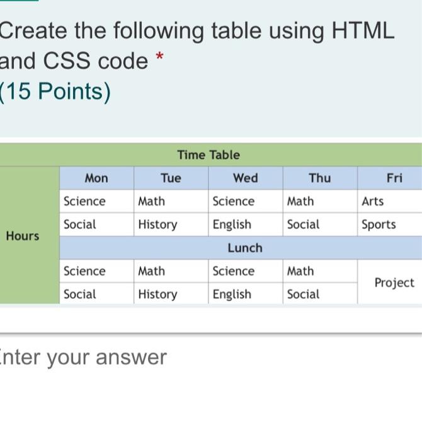Click the red required asterisk
Image resolution: width=422 pixels, height=441 pixels.
159,56
